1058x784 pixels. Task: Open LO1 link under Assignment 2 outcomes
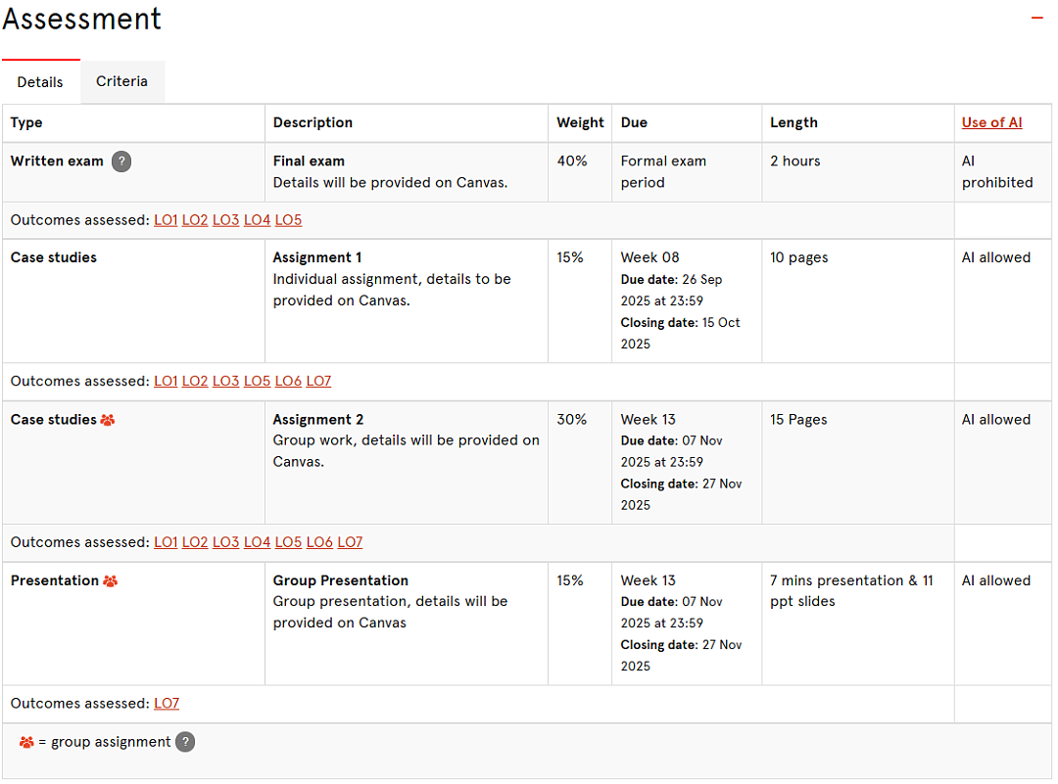(166, 542)
